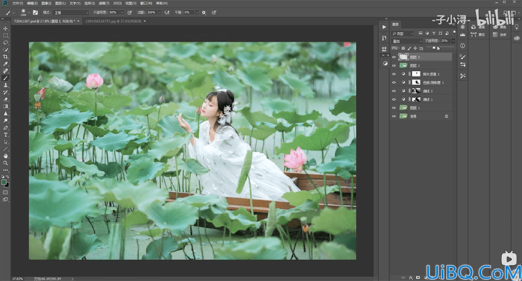Open the 文件(F) menu

tap(17, 4)
